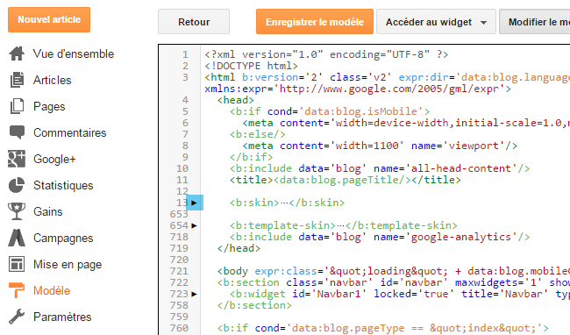The width and height of the screenshot is (570, 335).
Task: Create a new post with Nouvel article
Action: pyautogui.click(x=49, y=19)
